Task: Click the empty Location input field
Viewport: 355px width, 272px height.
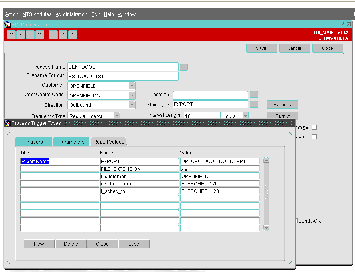Action: (x=210, y=95)
